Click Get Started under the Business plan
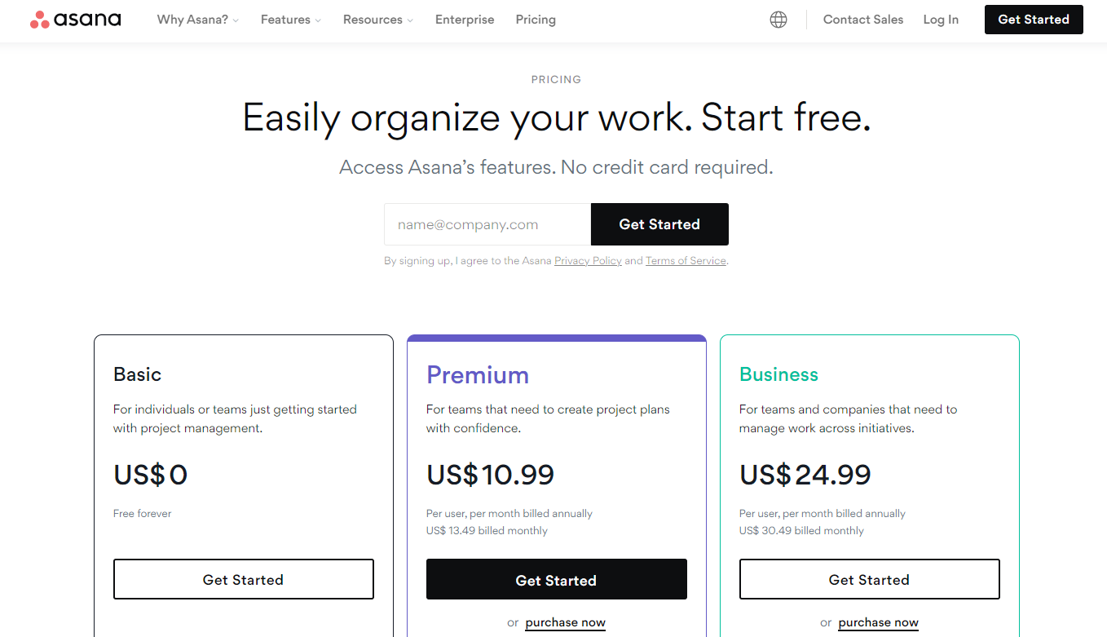The image size is (1107, 637). (x=869, y=580)
